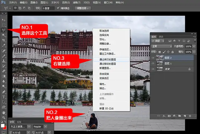Open the 窗口(W) menu
Screen dimensions: 200x134
[x=108, y=2]
